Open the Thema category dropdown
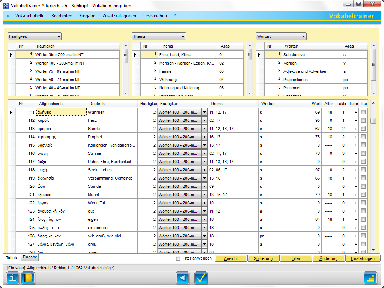384x288 pixels. [159, 36]
